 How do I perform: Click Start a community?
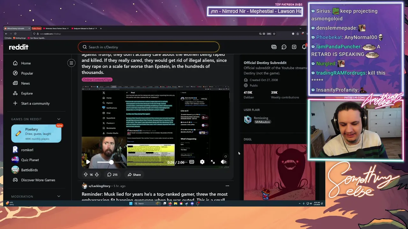pyautogui.click(x=35, y=103)
